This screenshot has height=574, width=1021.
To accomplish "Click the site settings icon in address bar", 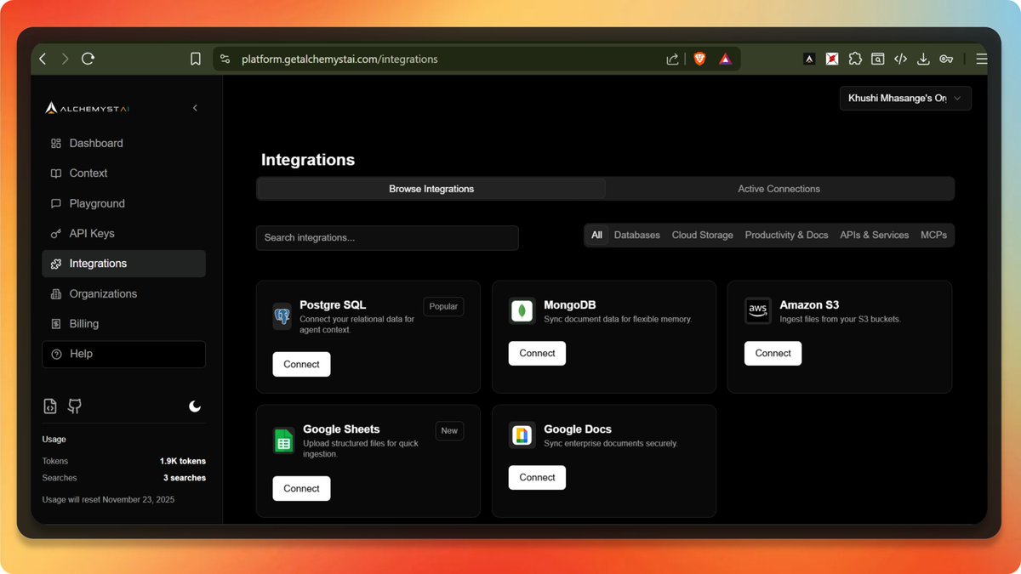I will coord(225,59).
